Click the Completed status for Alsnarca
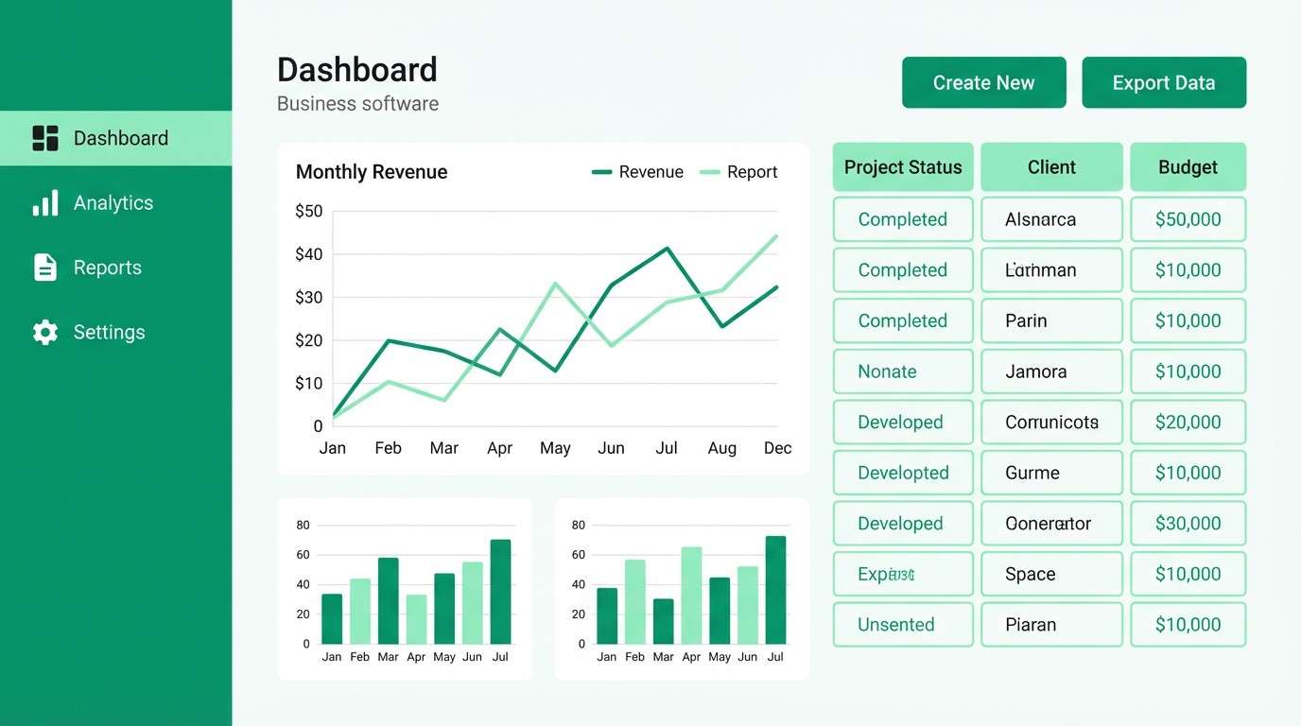Screen dimensions: 1301x726 (902, 219)
